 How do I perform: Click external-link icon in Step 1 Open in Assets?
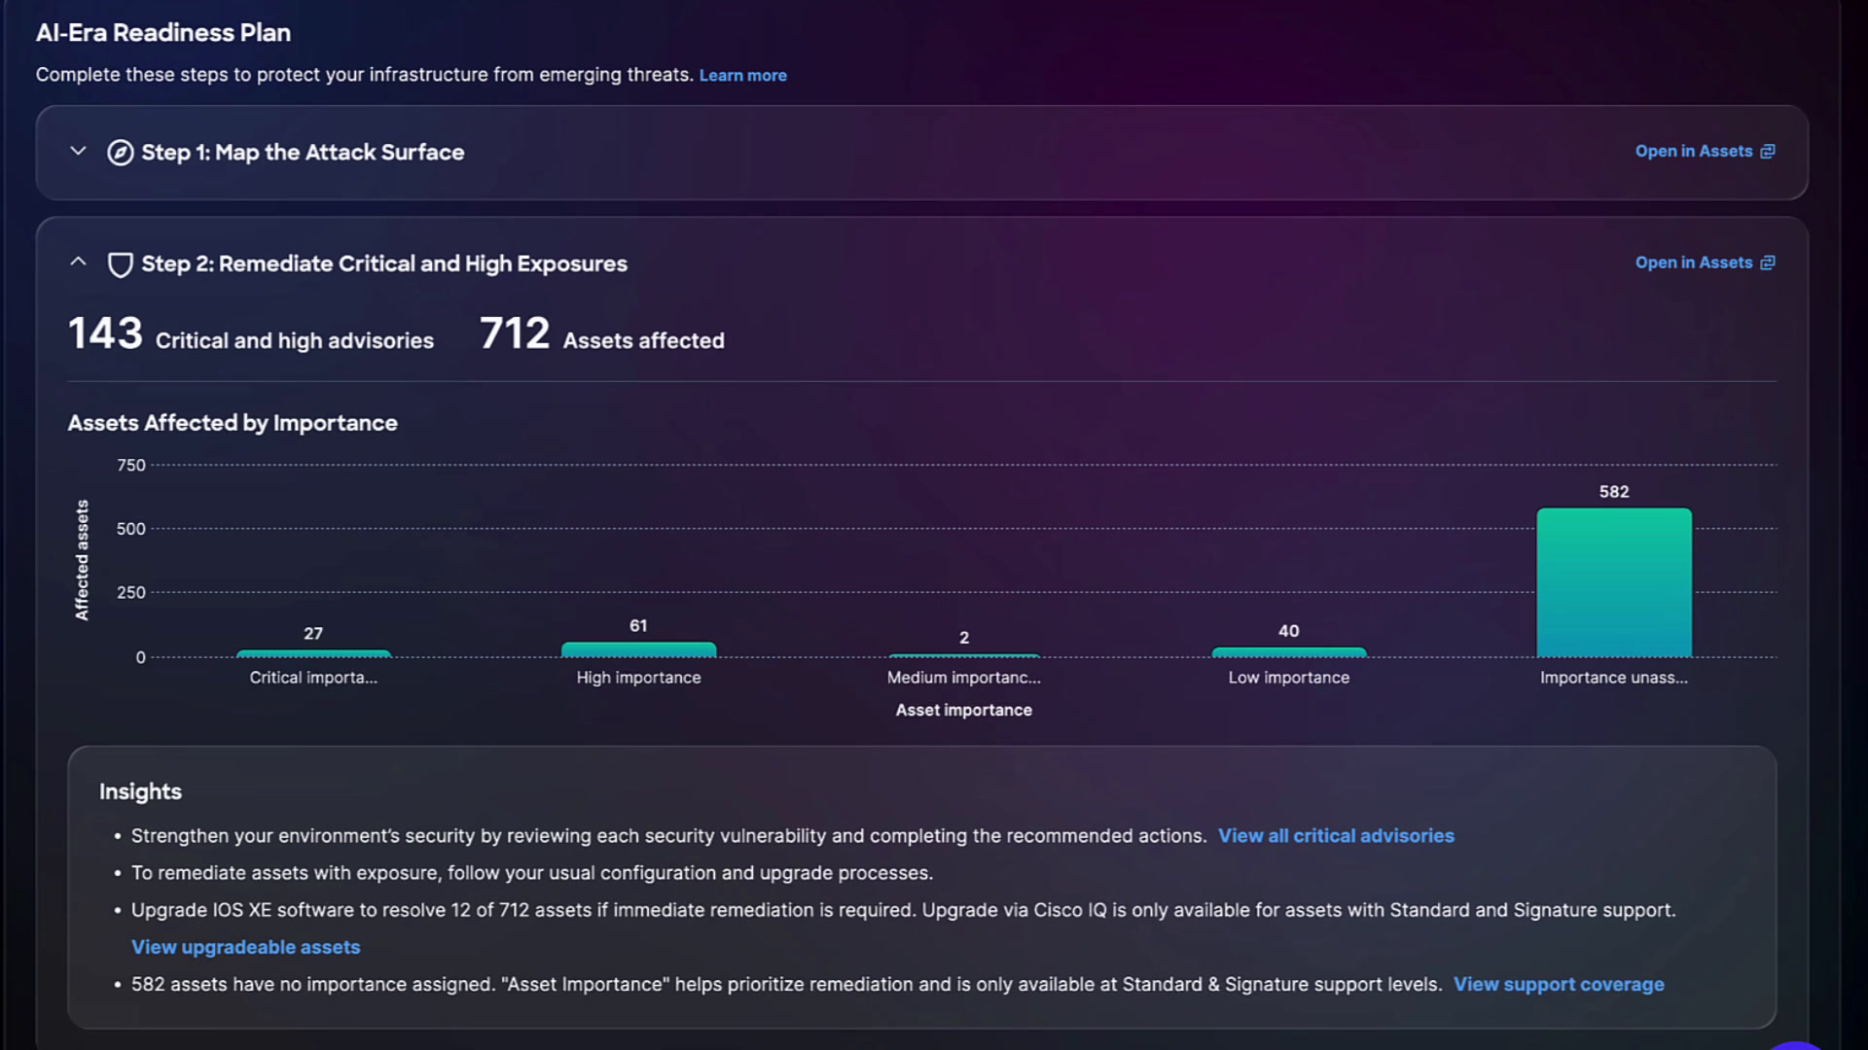(x=1768, y=152)
